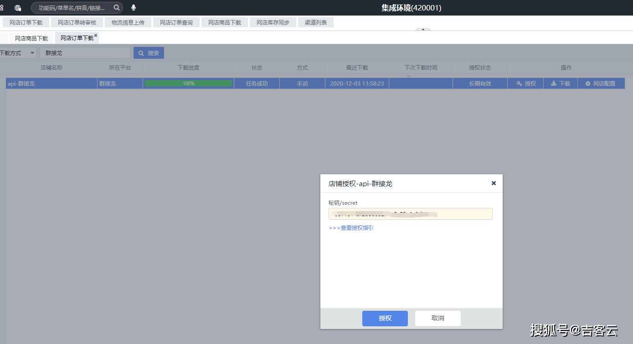The image size is (633, 344).
Task: Click the green 100% progress bar
Action: pos(188,83)
